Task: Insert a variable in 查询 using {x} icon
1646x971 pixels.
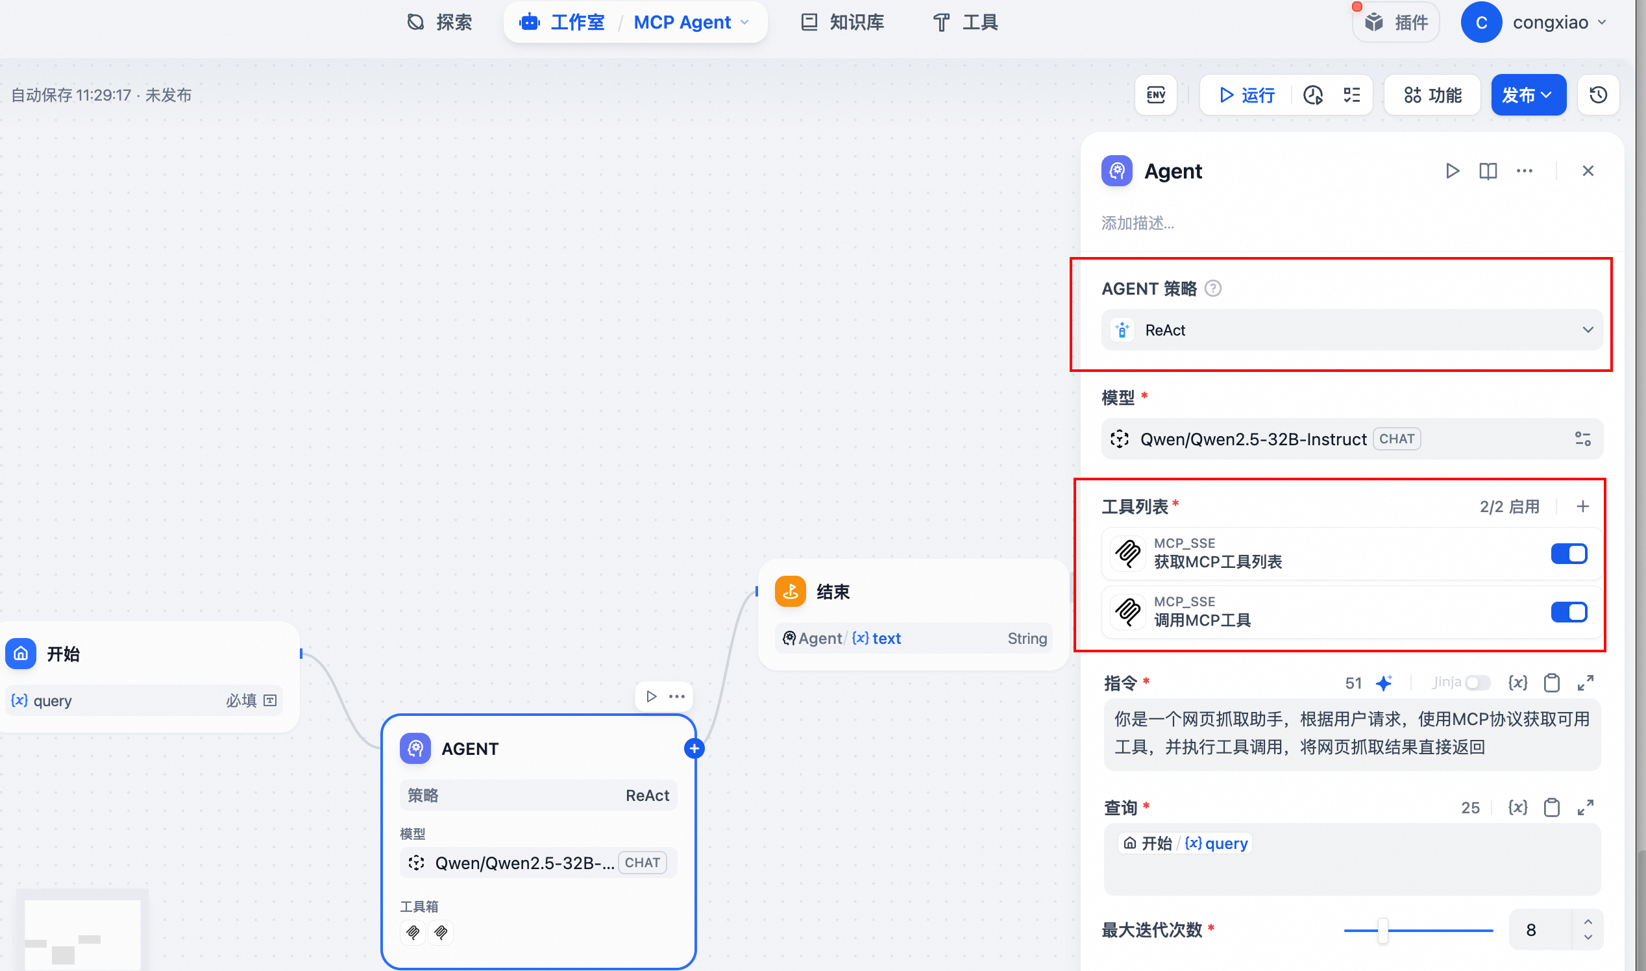Action: (x=1518, y=807)
